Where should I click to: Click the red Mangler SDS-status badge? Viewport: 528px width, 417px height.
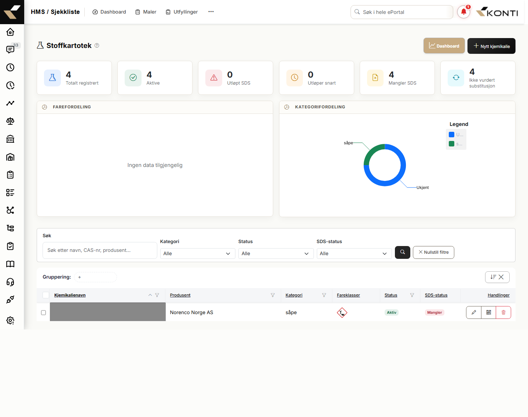[434, 313]
